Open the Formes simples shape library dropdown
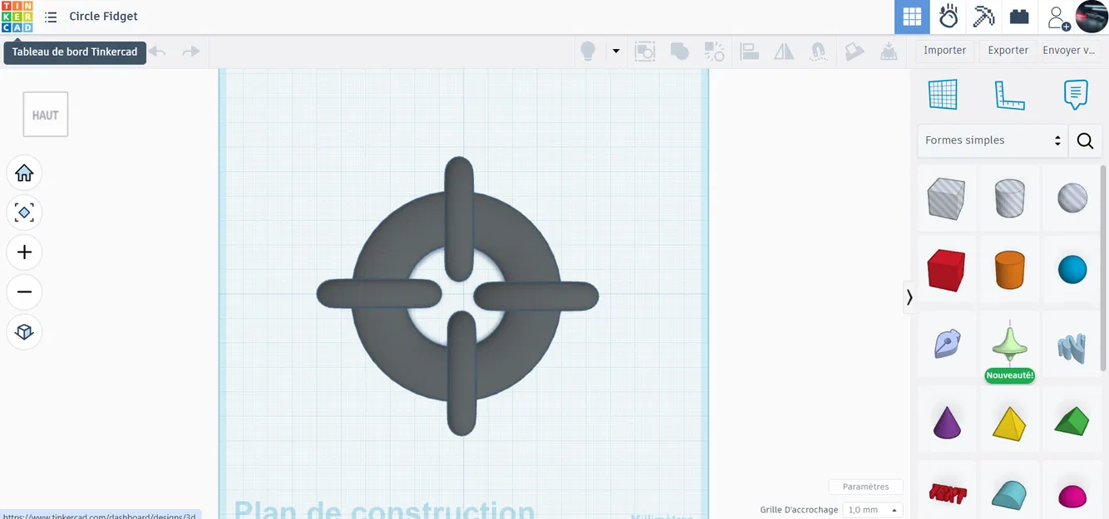Screen dimensions: 1109x519 point(993,140)
